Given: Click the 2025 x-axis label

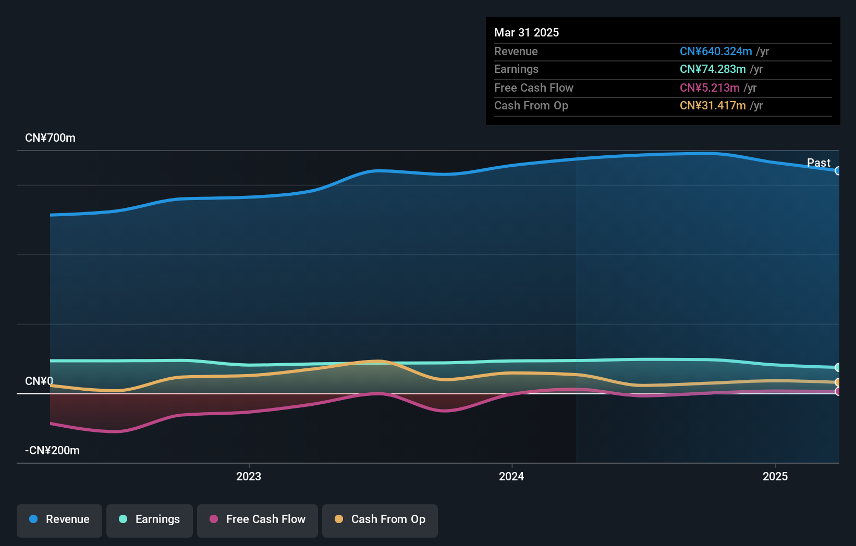Looking at the screenshot, I should [775, 476].
